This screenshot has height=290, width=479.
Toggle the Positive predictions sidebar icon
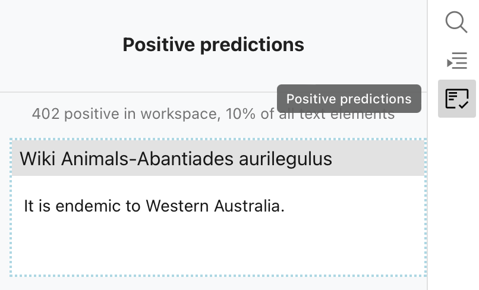457,99
